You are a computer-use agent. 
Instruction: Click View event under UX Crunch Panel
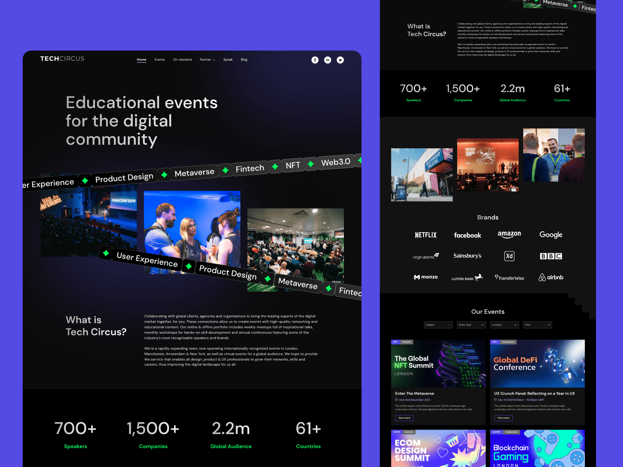(503, 418)
